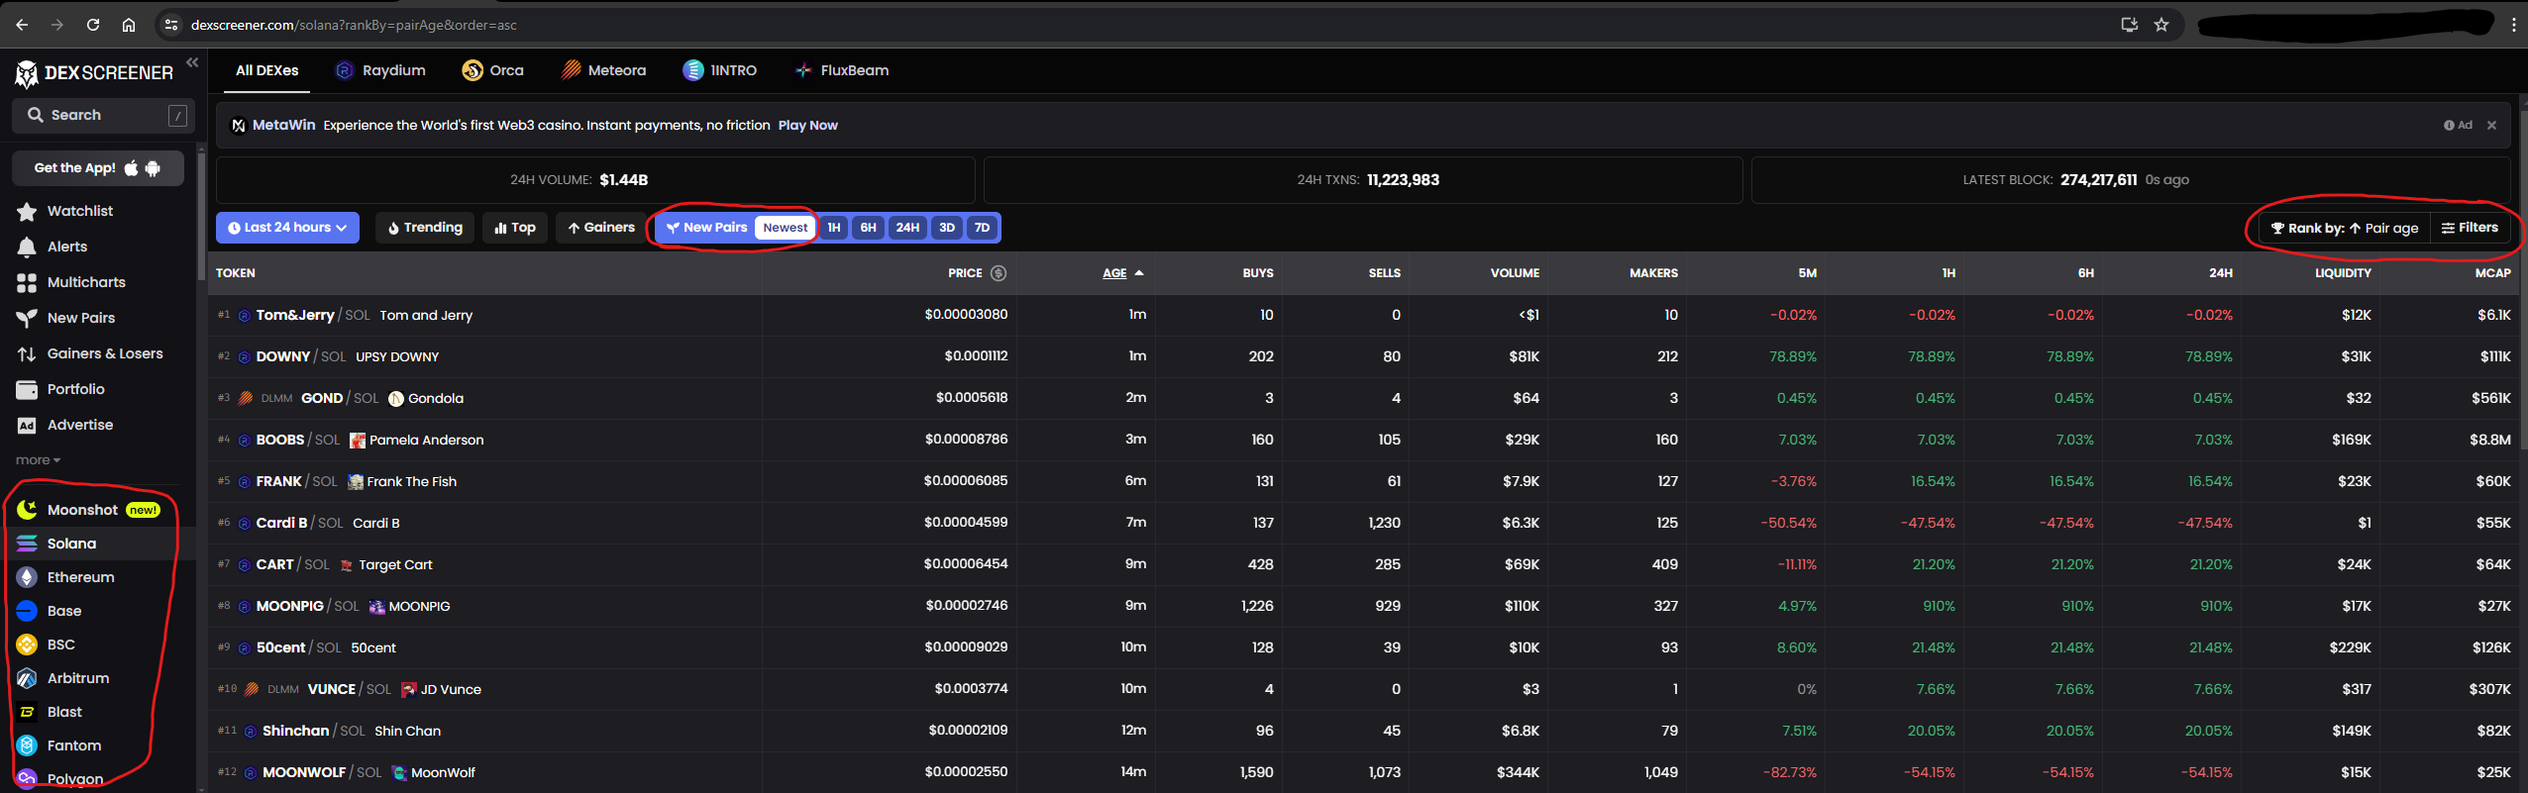The width and height of the screenshot is (2528, 793).
Task: Click the Get the App button
Action: (98, 168)
